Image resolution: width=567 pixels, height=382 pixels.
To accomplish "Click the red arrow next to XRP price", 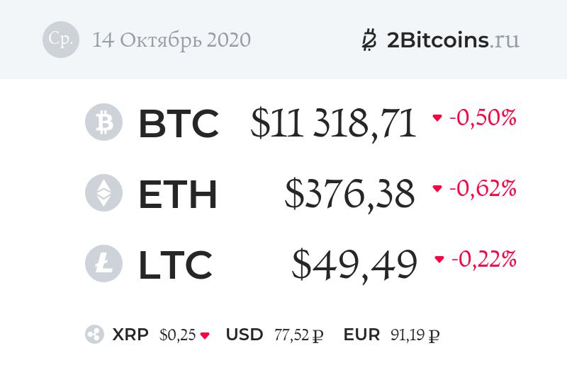I will [x=205, y=335].
